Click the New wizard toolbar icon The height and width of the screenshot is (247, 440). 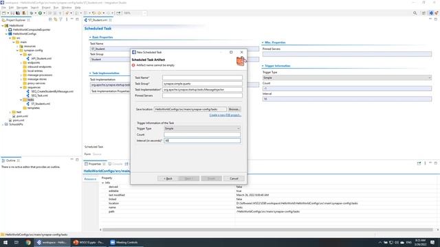3,13
